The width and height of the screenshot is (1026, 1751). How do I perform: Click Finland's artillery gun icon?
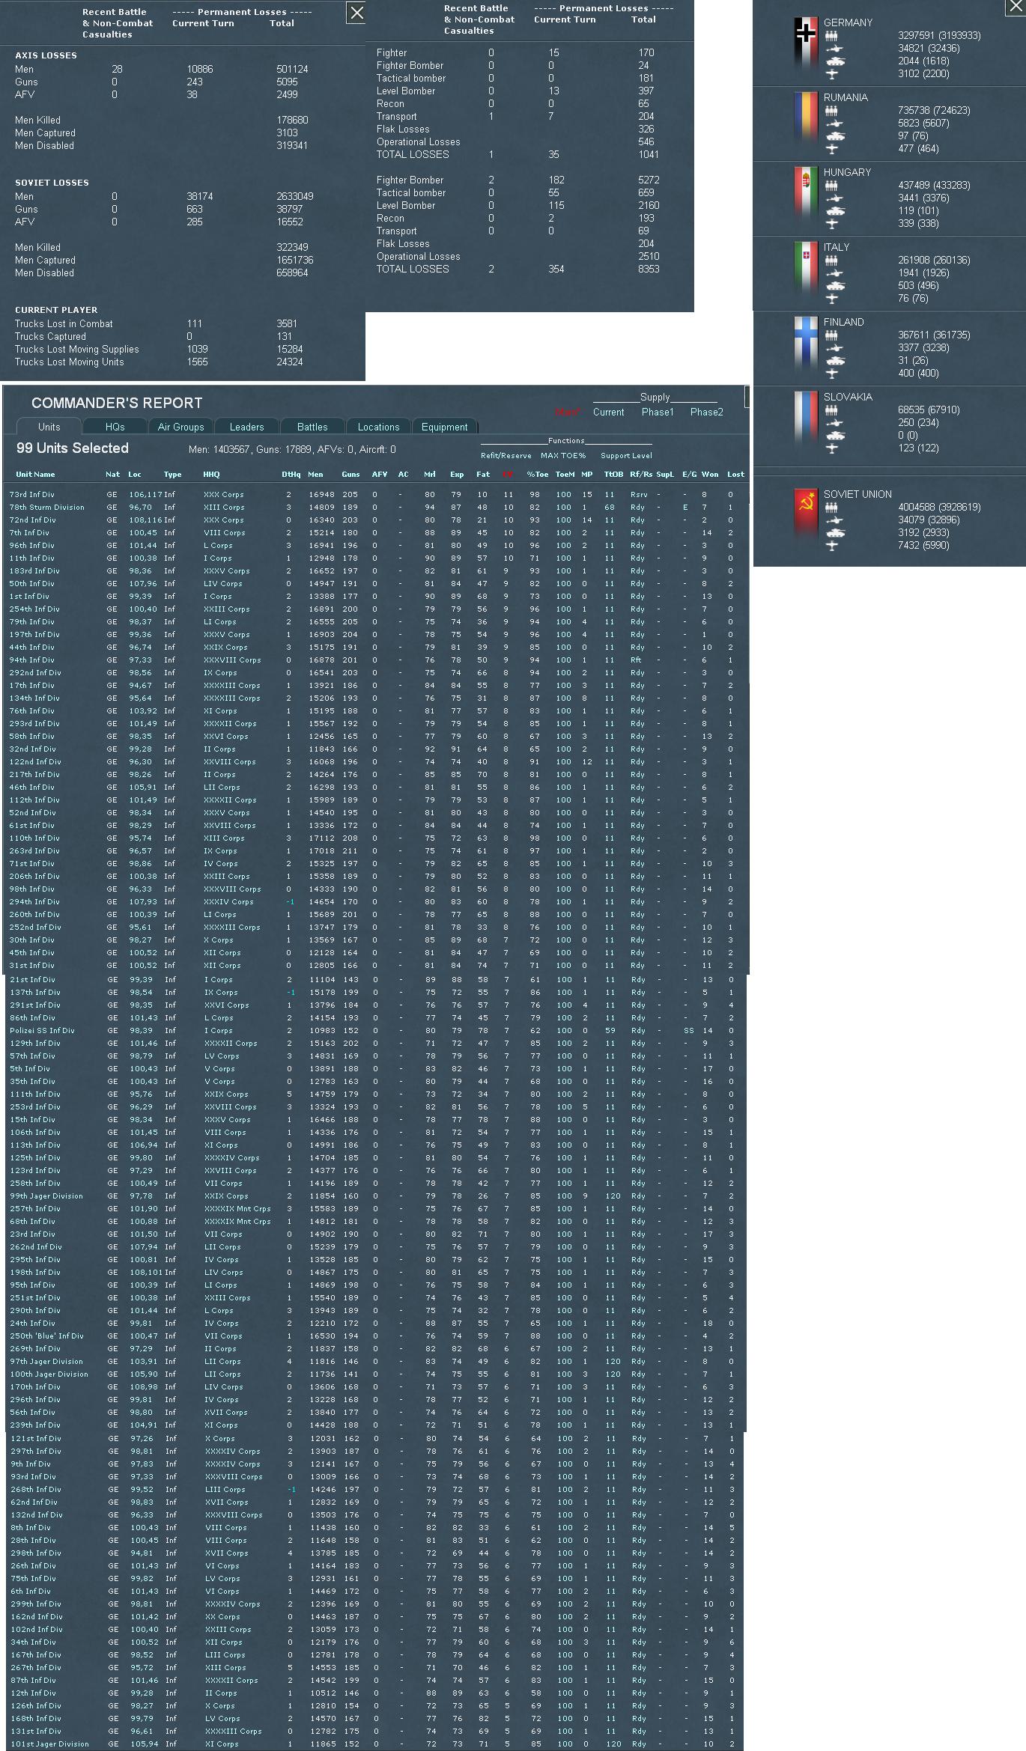pos(834,348)
